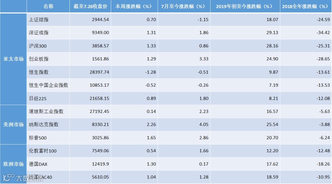This screenshot has width=332, height=184.
Task: Click the 日经225 row name
Action: pos(38,98)
